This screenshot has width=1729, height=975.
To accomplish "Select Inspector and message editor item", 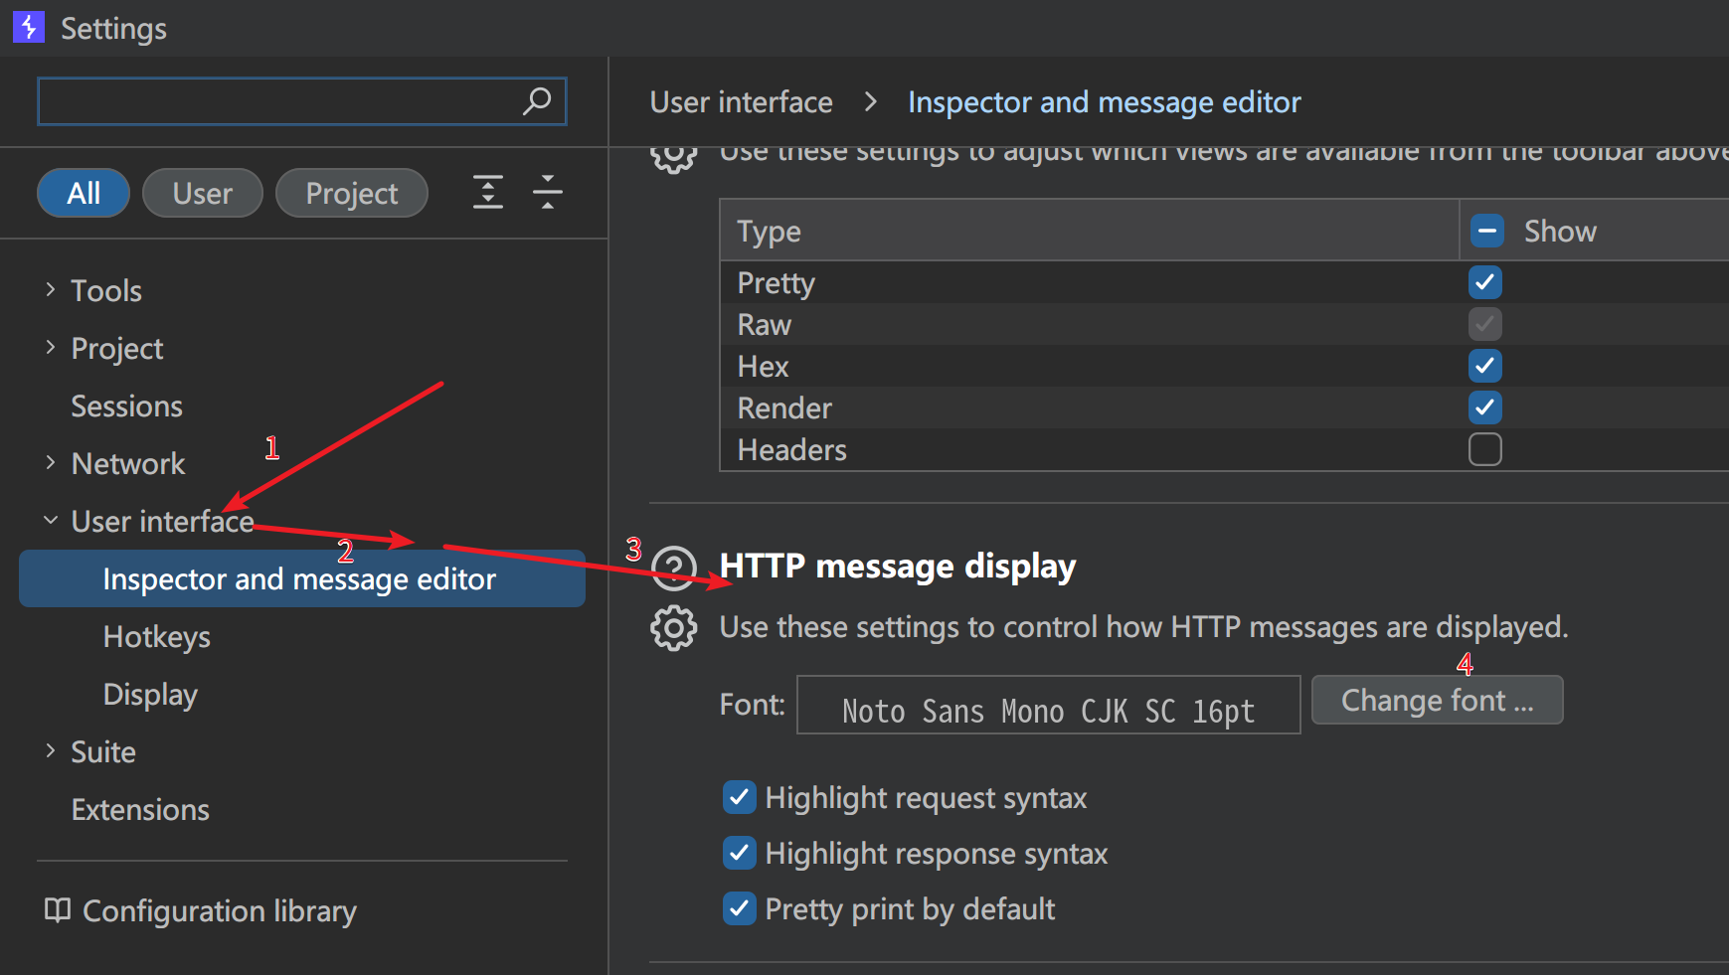I will (x=302, y=578).
